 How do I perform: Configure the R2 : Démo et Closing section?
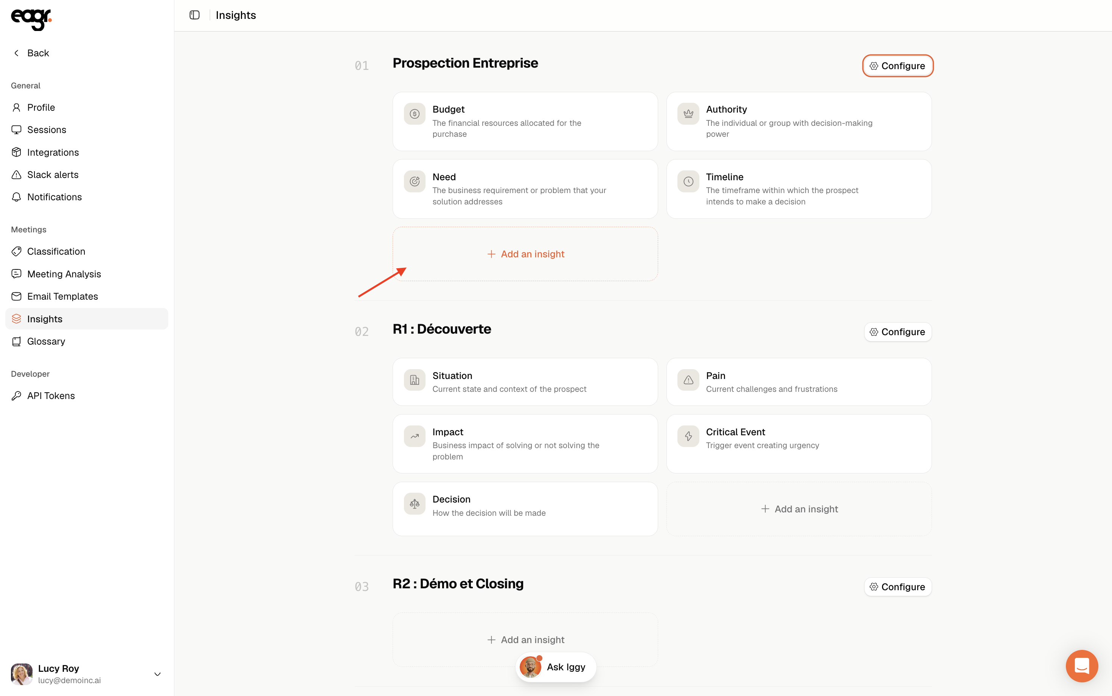897,587
